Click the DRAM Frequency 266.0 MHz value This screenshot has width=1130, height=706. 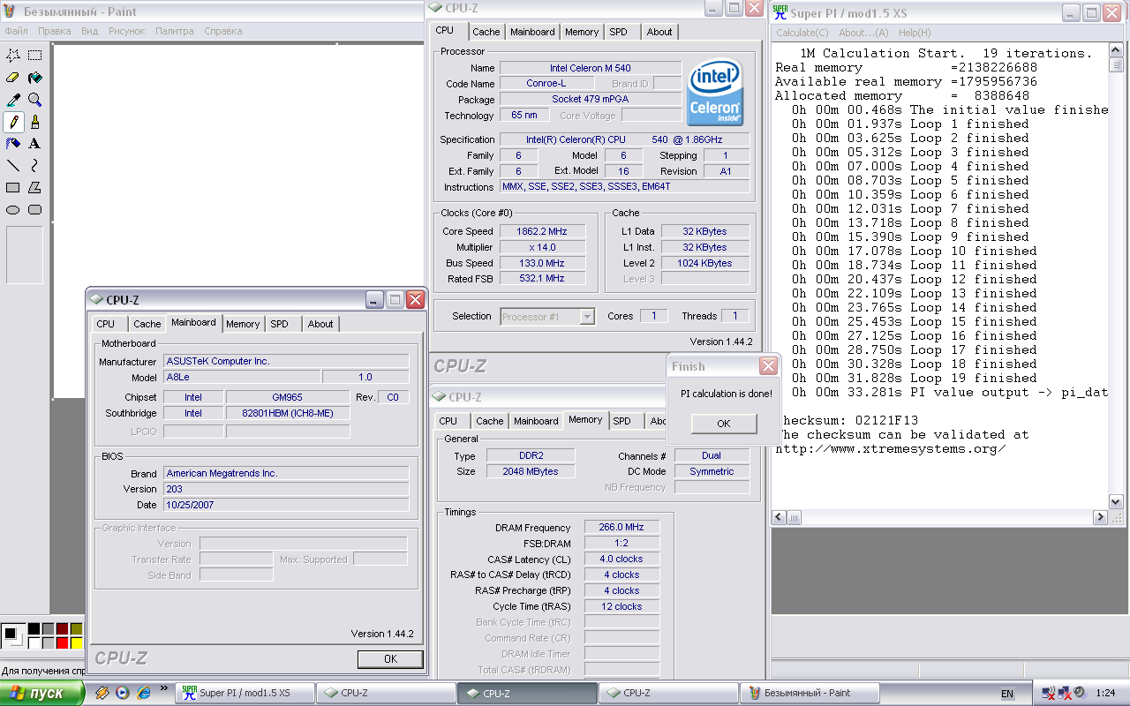coord(621,527)
